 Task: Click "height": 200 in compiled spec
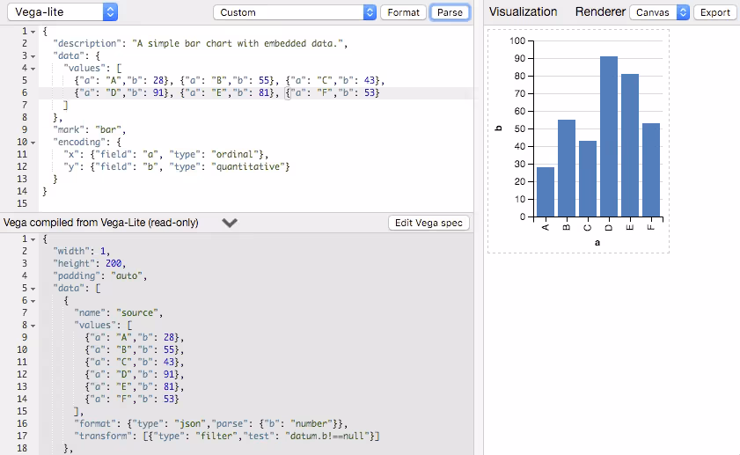pyautogui.click(x=89, y=263)
